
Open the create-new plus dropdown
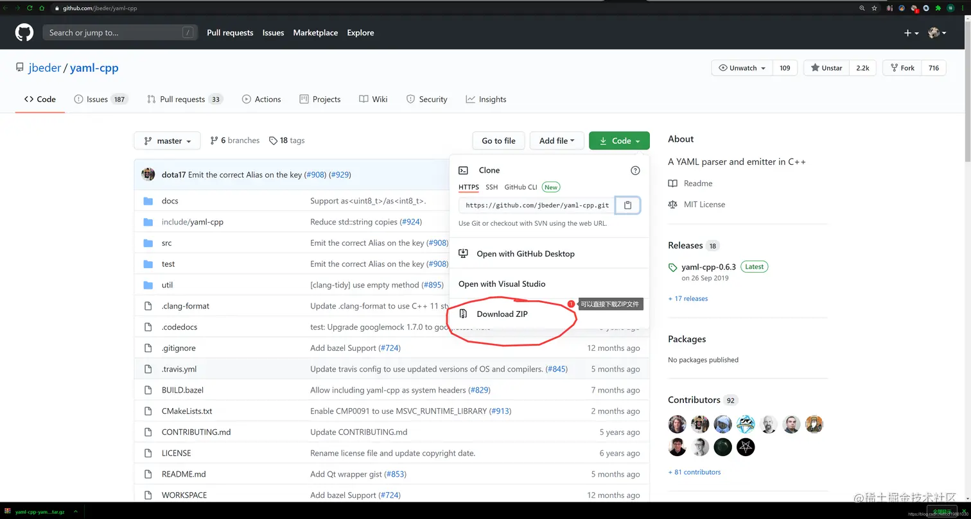click(911, 33)
